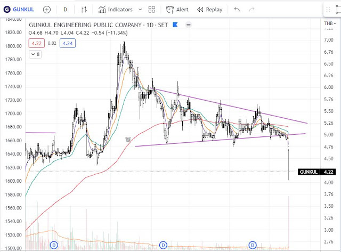The height and width of the screenshot is (252, 341).
Task: Click the blue 4.24 buy price box
Action: 68,43
